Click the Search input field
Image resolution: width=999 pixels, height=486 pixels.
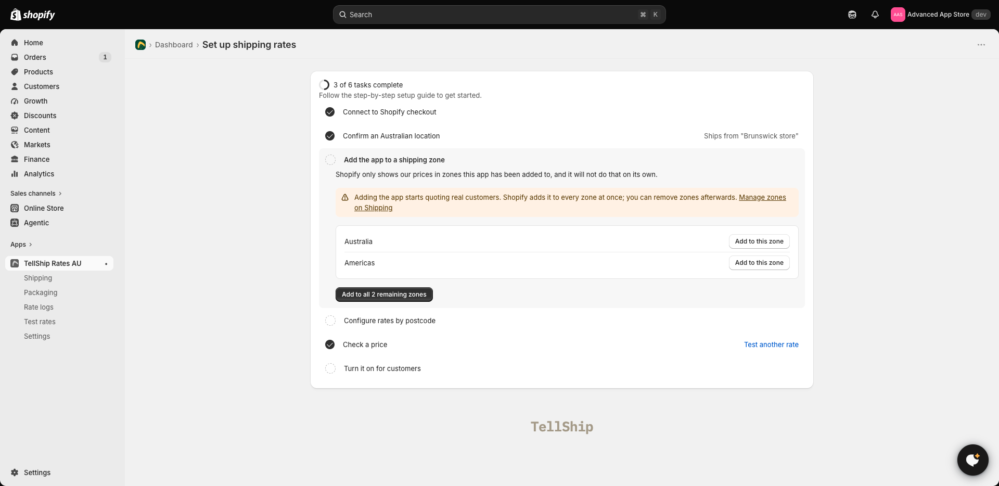pyautogui.click(x=499, y=15)
